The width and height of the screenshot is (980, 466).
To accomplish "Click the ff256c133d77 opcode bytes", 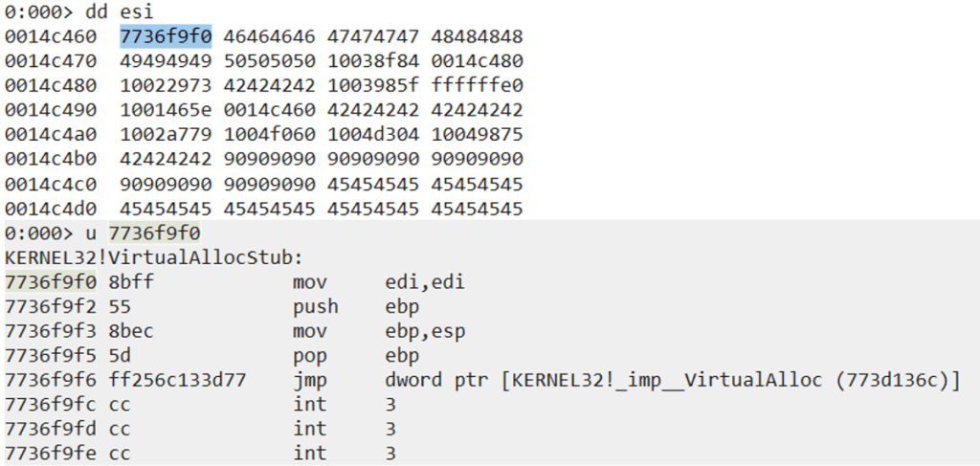I will 177,381.
